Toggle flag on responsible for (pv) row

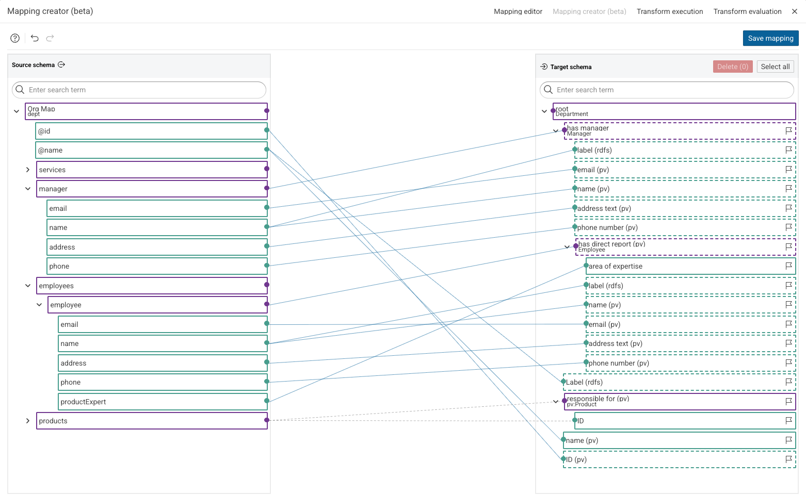[x=788, y=402]
